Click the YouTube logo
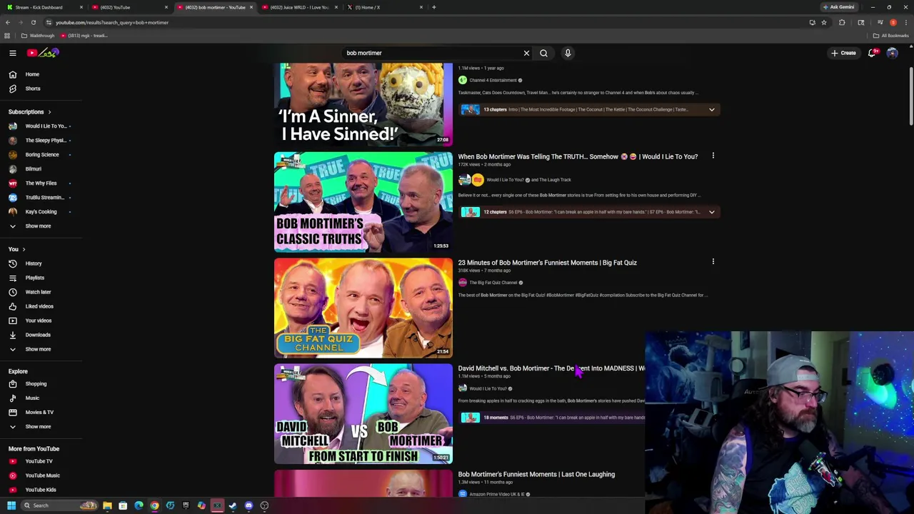The image size is (914, 514). (44, 53)
